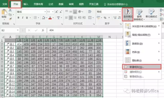Image resolution: width=164 pixels, height=98 pixels.
Task: Click the text Orientation icon
Action: pyautogui.click(x=80, y=12)
